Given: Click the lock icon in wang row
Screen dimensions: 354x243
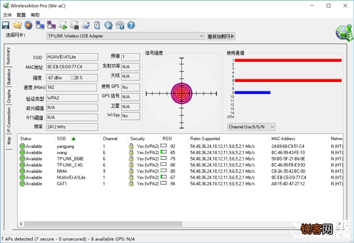Looking at the screenshot, I should click(131, 152).
